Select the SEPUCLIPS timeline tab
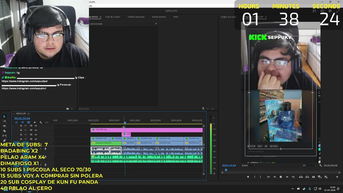 [21, 114]
